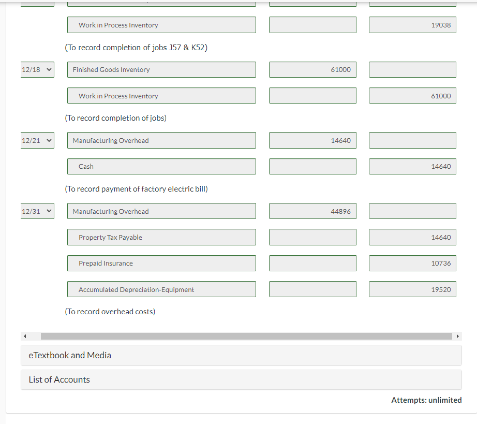Expand the eTextbook and Media section
477x424 pixels.
(x=70, y=355)
